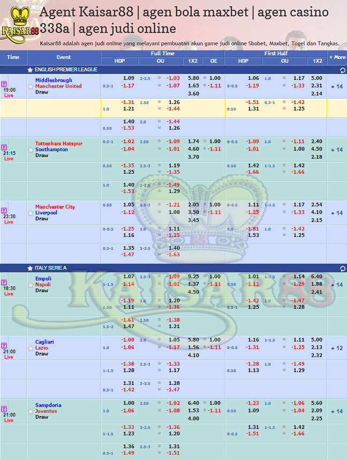Open live stream icon for 18:30 Empoli match
This screenshot has width=347, height=460.
click(x=4, y=283)
